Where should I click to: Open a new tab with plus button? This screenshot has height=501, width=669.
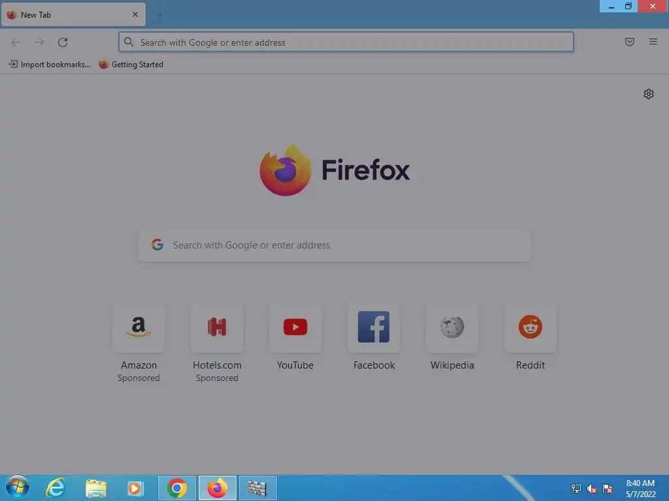[159, 15]
